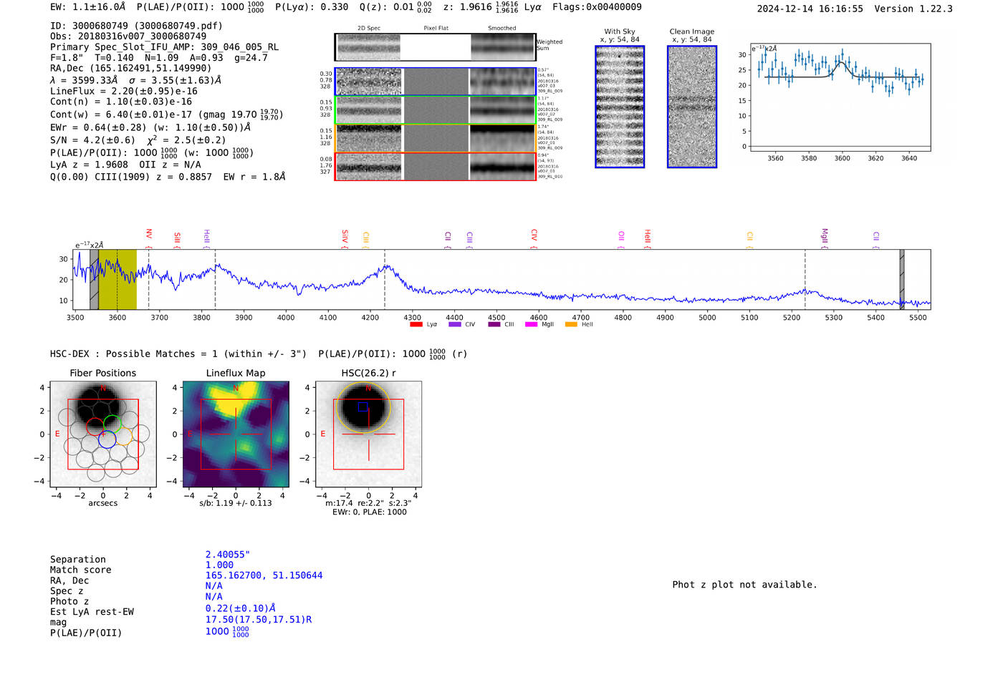Open the Lineflux Map image
The image size is (1003, 682).
(236, 434)
